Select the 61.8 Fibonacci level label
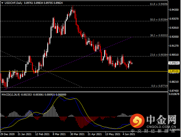Screen dimensions: 181x137 [x=158, y=4]
